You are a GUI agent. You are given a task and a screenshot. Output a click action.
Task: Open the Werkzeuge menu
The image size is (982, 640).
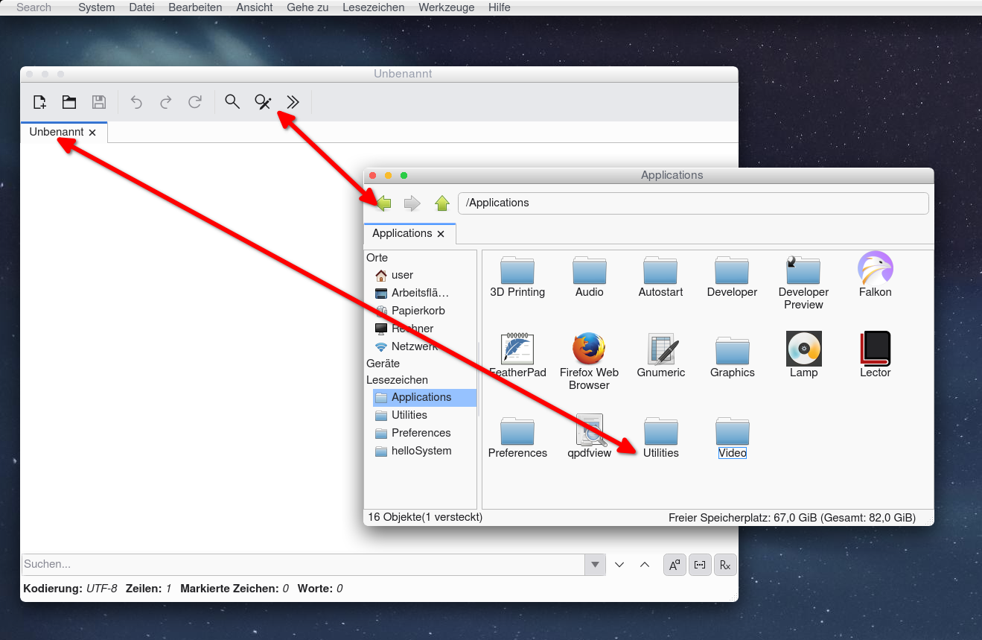(446, 7)
